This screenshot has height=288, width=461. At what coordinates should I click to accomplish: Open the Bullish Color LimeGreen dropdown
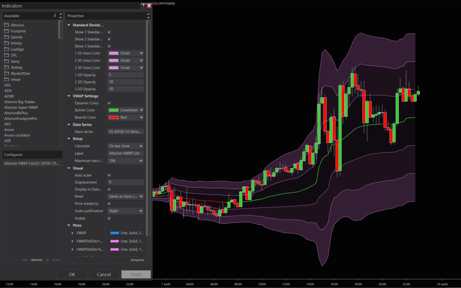pyautogui.click(x=126, y=110)
